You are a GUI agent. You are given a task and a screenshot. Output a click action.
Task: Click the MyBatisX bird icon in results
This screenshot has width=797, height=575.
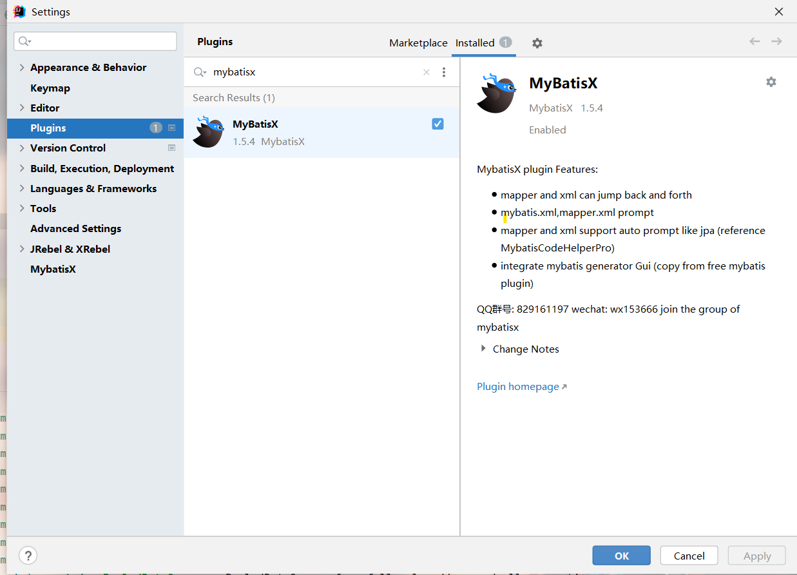(208, 132)
